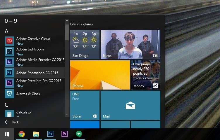Click the letter A group header

[6, 31]
